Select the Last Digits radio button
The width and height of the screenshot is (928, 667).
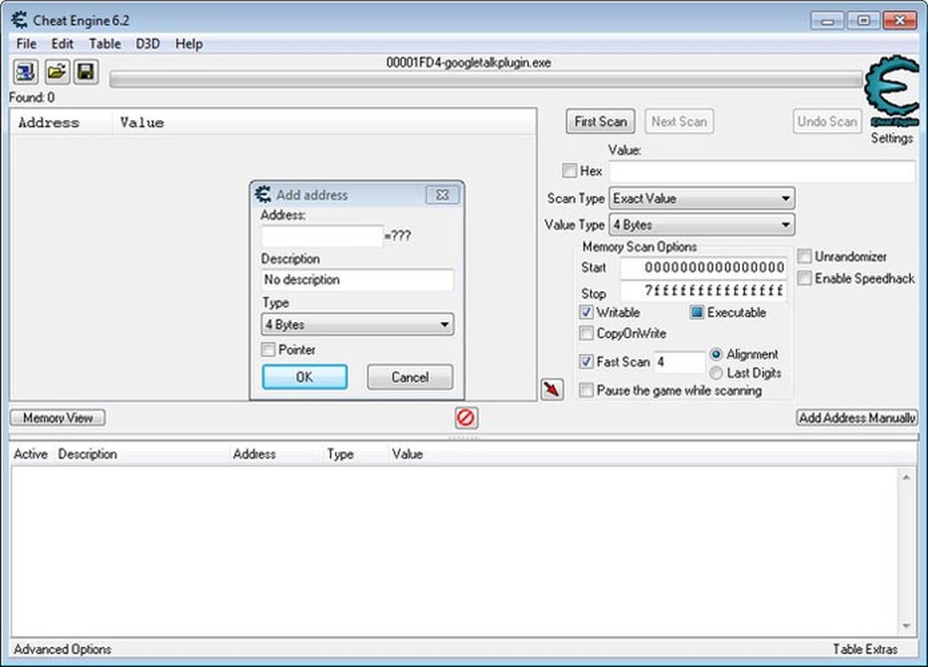pos(716,373)
